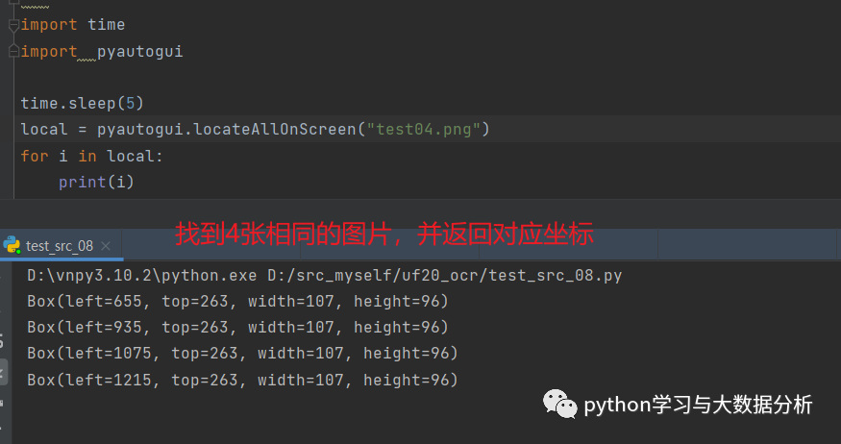Click the test_src_08.py script path in the console
Image resolution: width=841 pixels, height=444 pixels.
pyautogui.click(x=445, y=276)
